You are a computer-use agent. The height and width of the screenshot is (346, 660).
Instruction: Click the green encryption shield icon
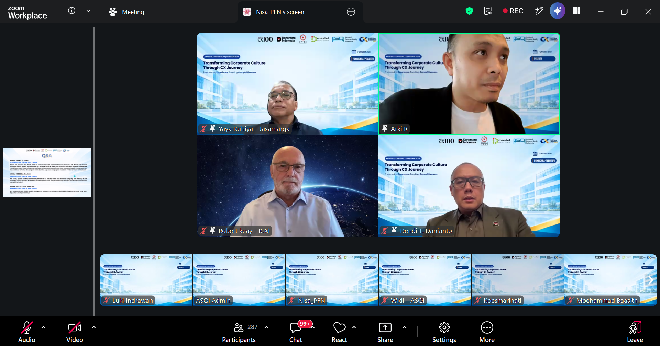469,11
